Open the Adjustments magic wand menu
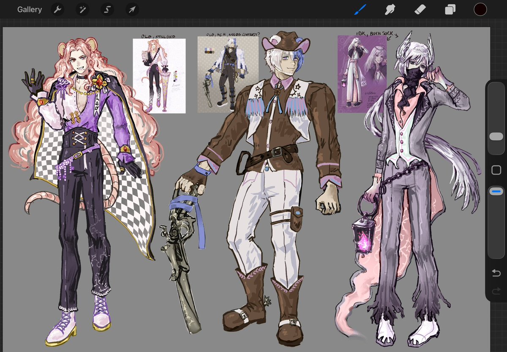Screen dimensions: 507x352 82,9
